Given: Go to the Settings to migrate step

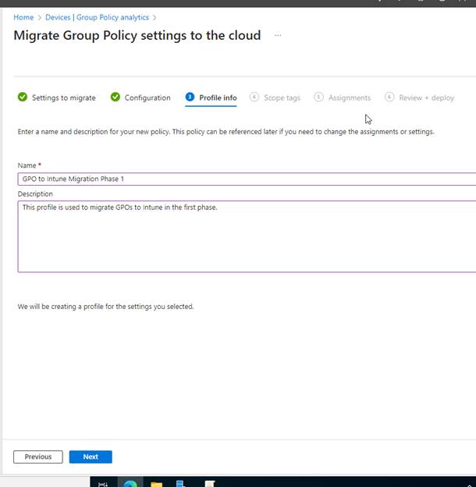Looking at the screenshot, I should pyautogui.click(x=63, y=98).
